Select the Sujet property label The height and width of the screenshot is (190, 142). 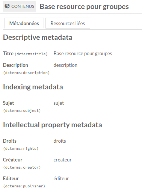8,103
